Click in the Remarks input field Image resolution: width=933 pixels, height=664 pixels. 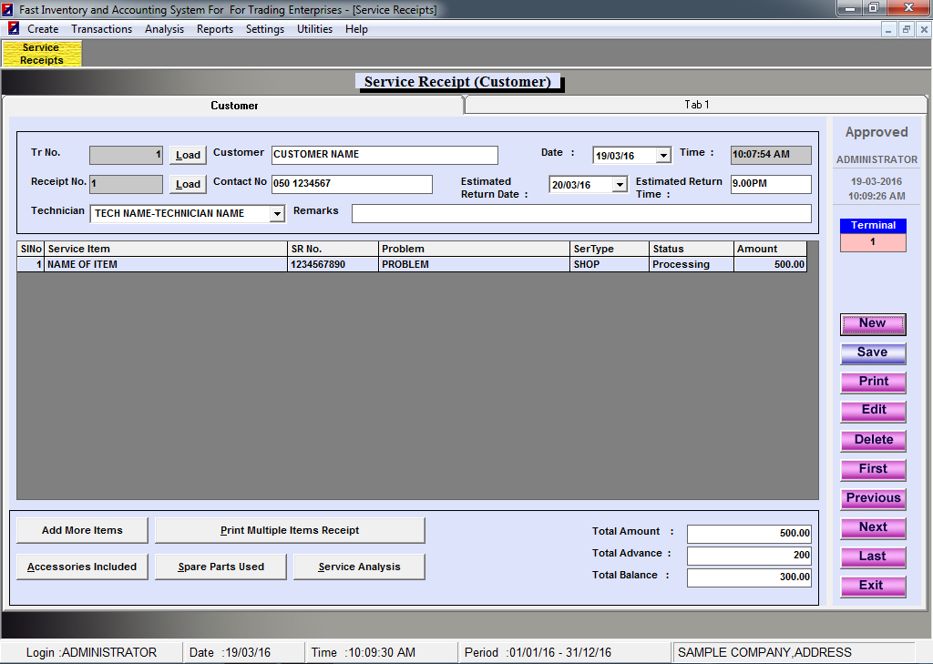580,213
